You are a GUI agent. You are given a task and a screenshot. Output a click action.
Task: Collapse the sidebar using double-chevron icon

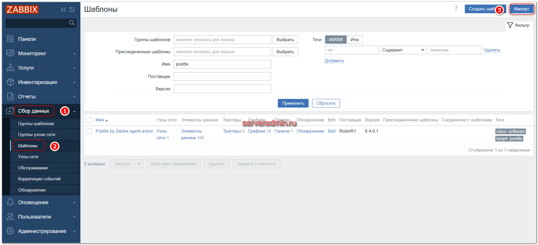pyautogui.click(x=63, y=9)
